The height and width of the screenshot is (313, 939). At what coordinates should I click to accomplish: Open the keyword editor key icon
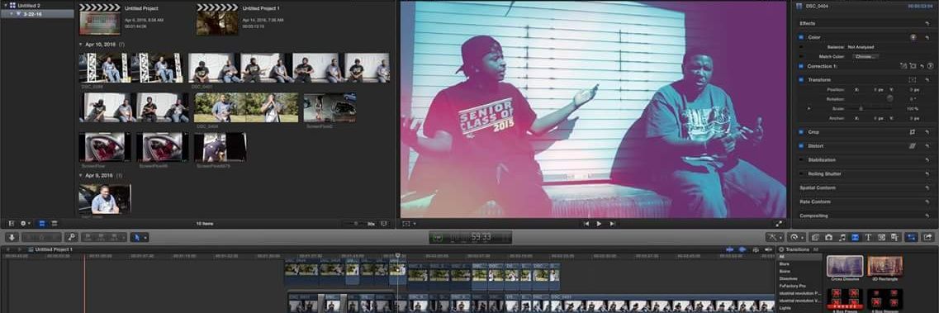[71, 238]
